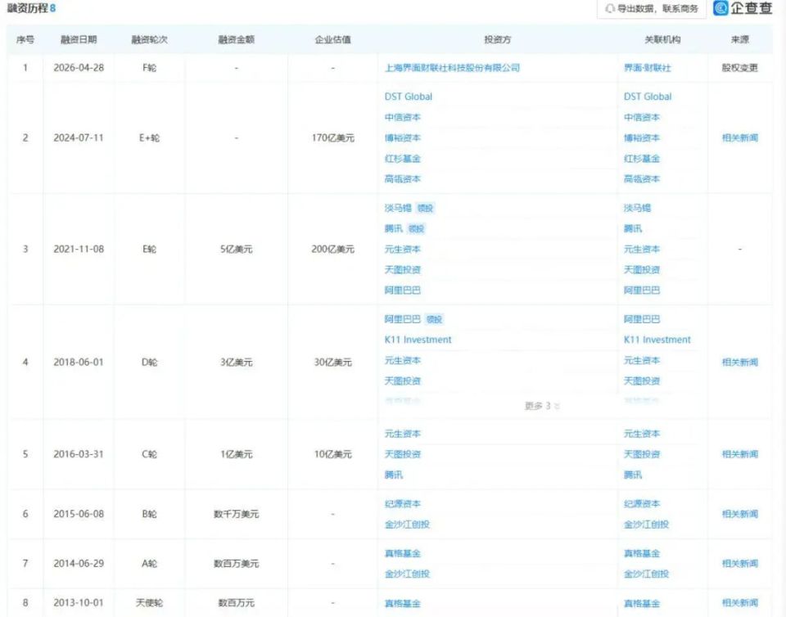Click the 融资轮次 column header
Image resolution: width=786 pixels, height=617 pixels.
[x=149, y=39]
